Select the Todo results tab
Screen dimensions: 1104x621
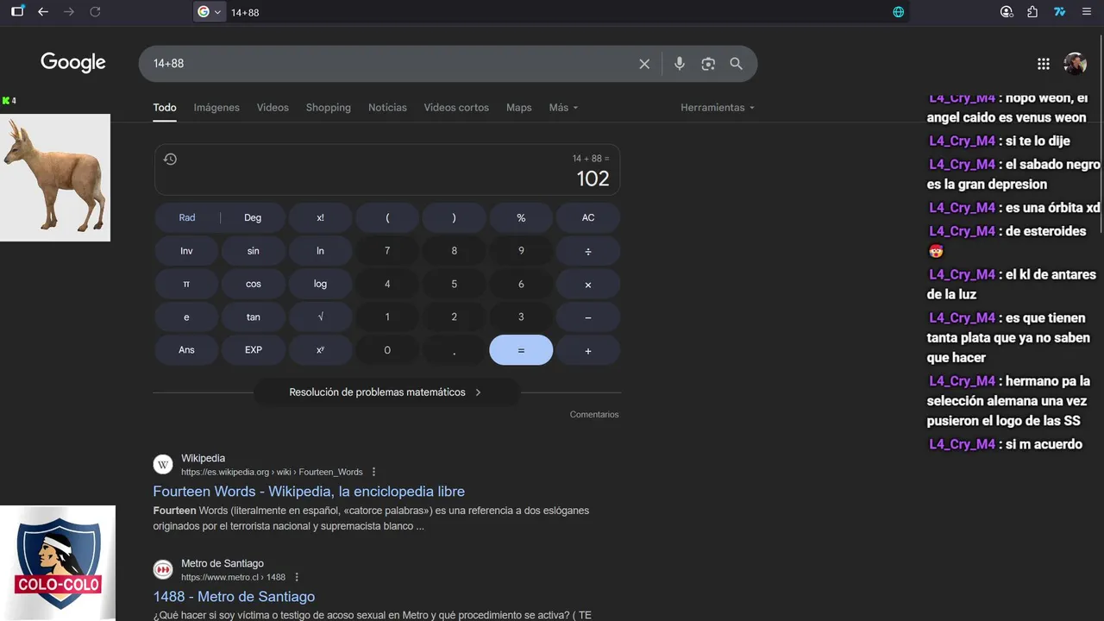point(165,108)
